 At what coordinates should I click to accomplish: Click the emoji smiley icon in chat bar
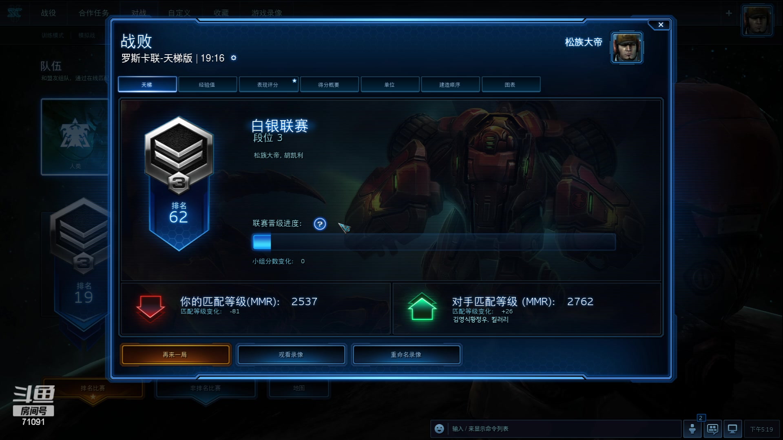click(x=439, y=429)
